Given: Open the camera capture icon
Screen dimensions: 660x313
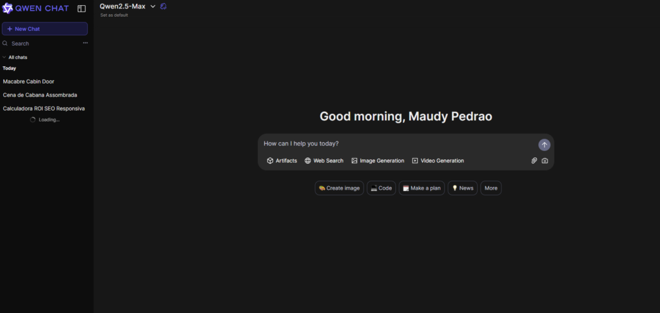Looking at the screenshot, I should [x=545, y=161].
